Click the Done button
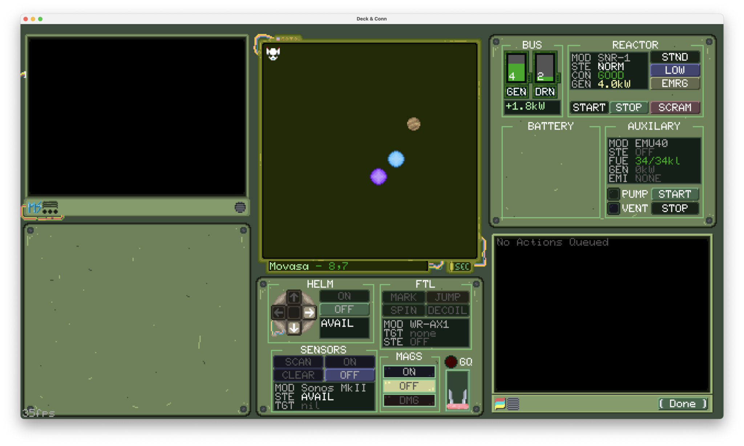Image resolution: width=744 pixels, height=446 pixels. pyautogui.click(x=683, y=404)
